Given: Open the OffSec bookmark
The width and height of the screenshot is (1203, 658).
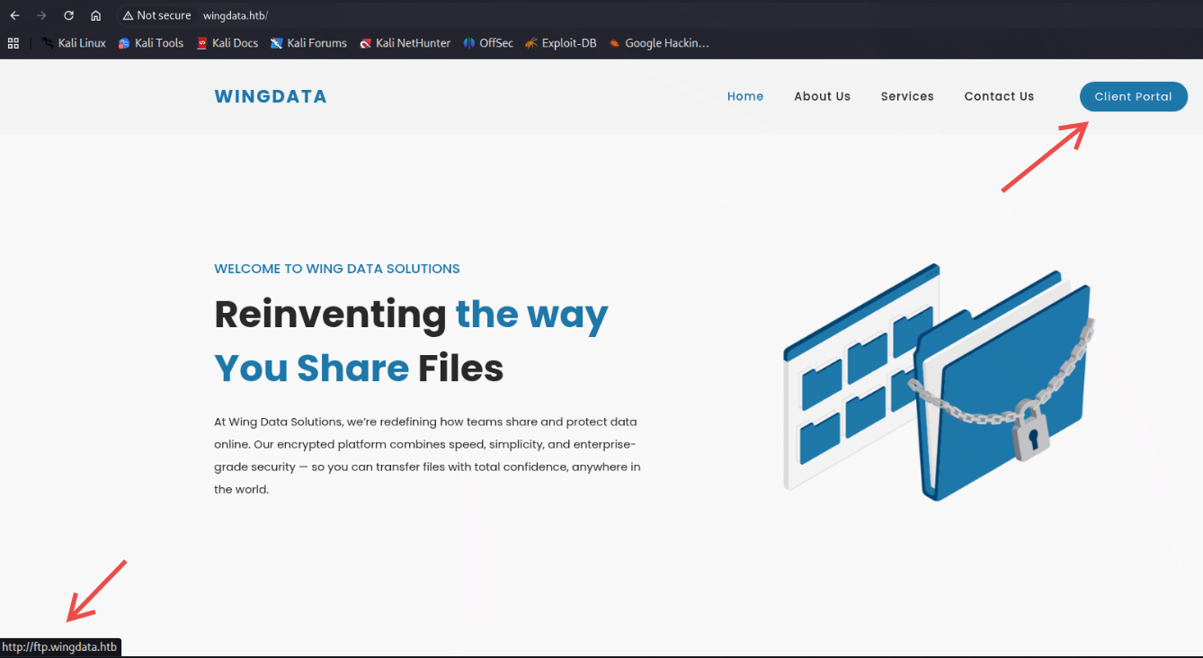Looking at the screenshot, I should tap(488, 43).
